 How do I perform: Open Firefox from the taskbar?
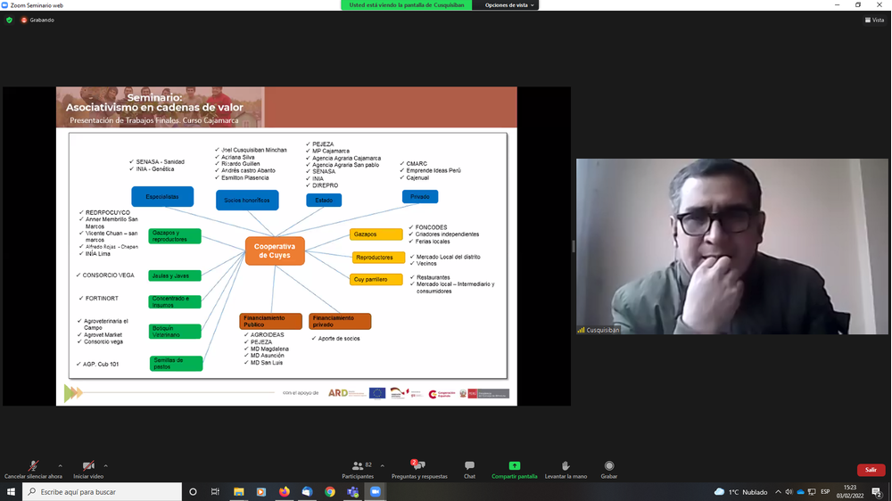tap(285, 492)
